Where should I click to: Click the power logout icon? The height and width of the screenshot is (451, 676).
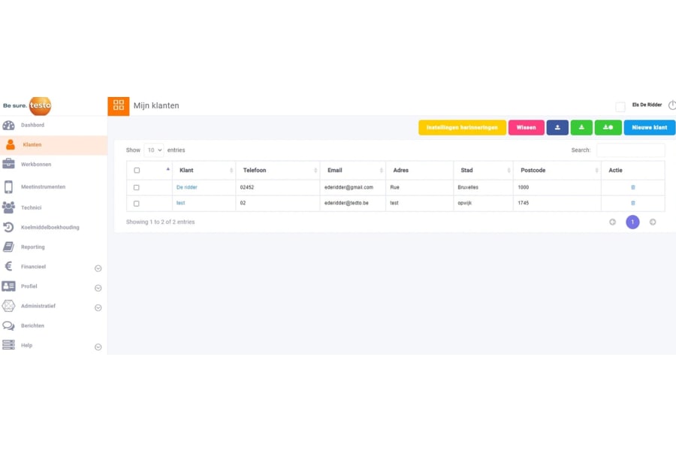point(671,105)
